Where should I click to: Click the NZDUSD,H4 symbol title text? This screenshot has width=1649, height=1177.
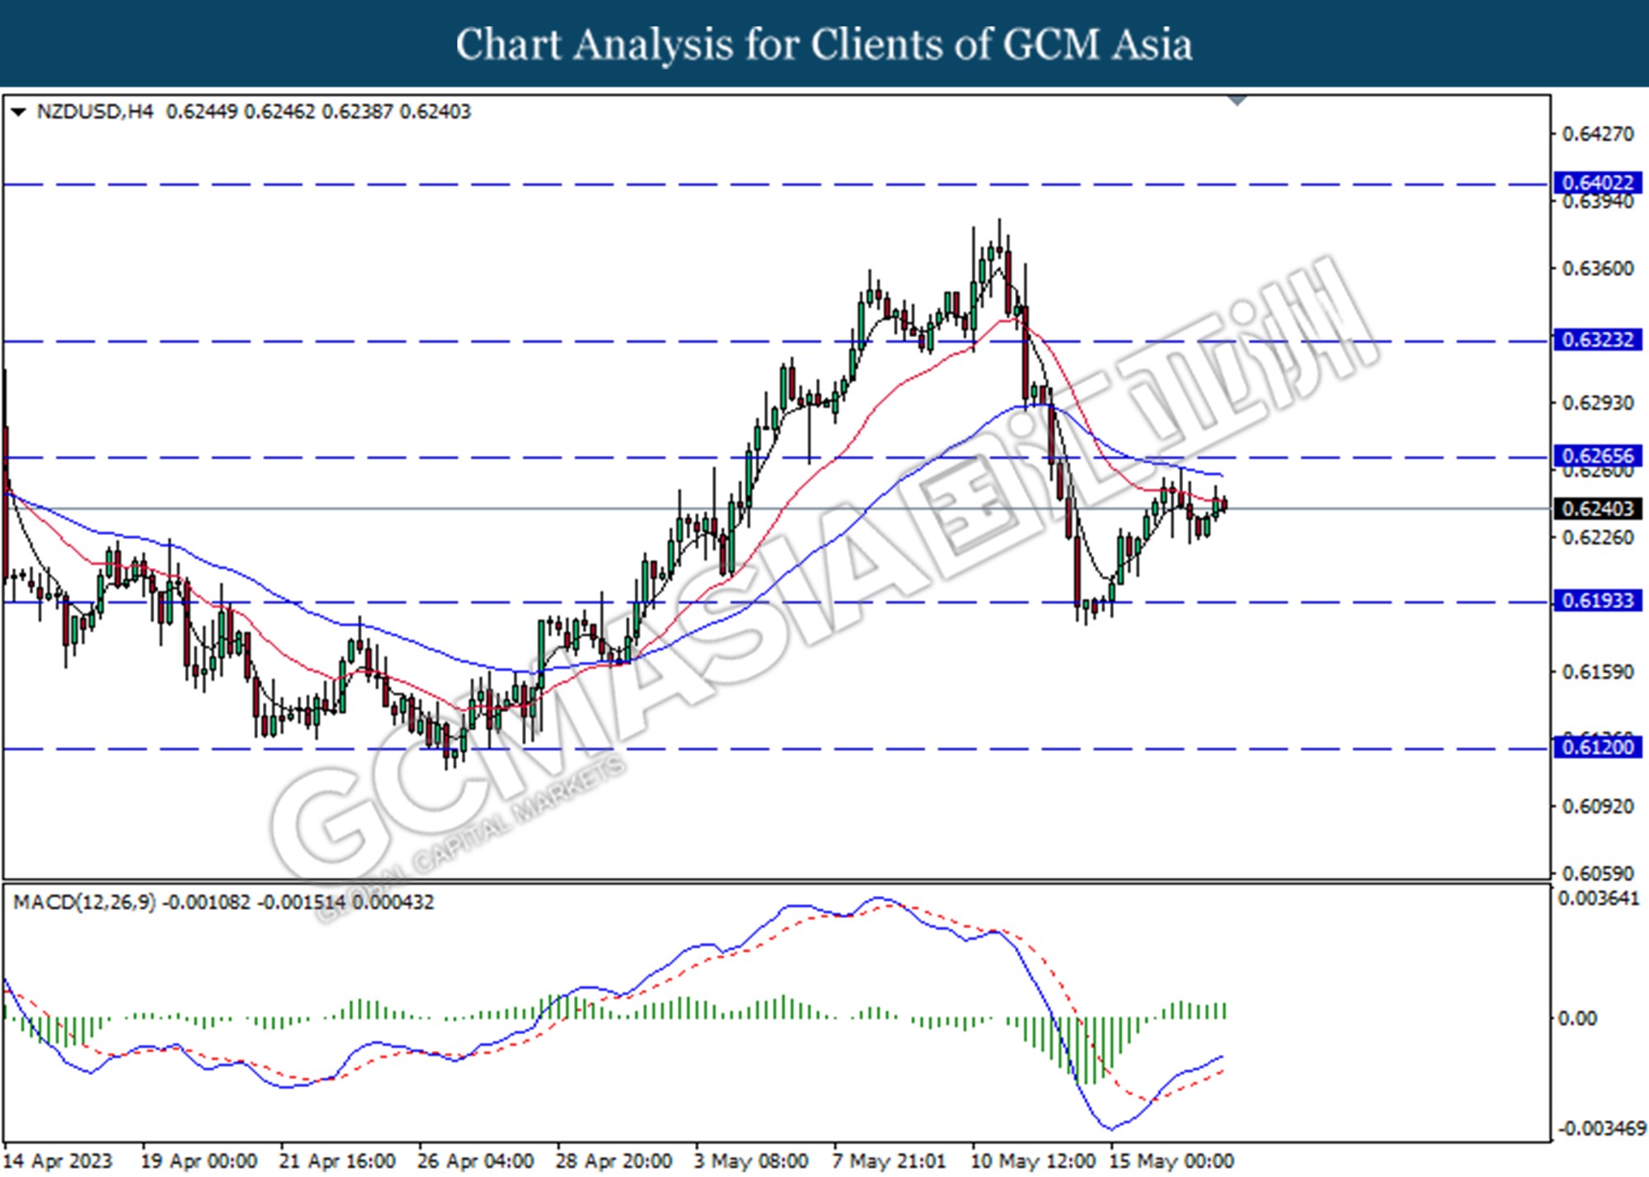point(95,111)
